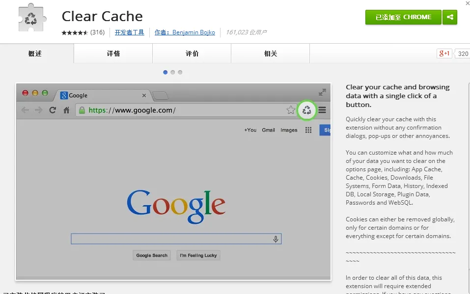Click the g+1 button
The image size is (470, 294).
point(444,53)
